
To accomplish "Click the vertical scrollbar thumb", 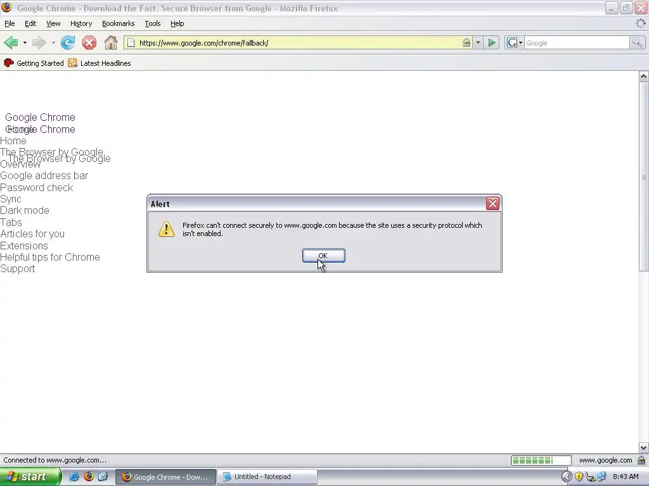I will click(643, 177).
